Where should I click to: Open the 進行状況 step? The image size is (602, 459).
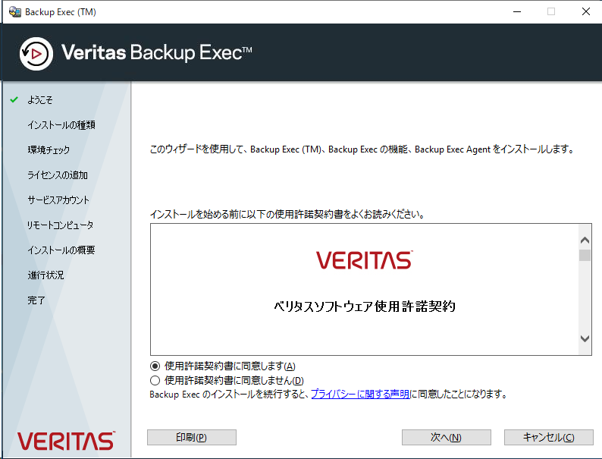point(45,275)
